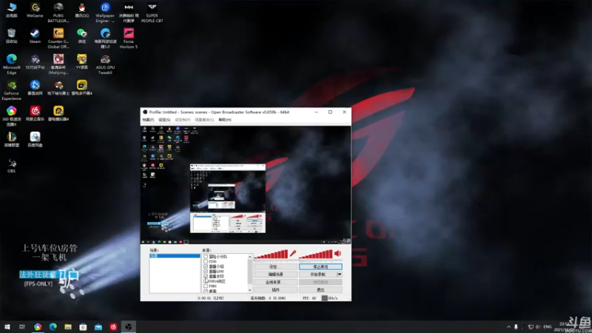Click sources list scroll-up arrow
Screen dimensions: 592x333
249,257
